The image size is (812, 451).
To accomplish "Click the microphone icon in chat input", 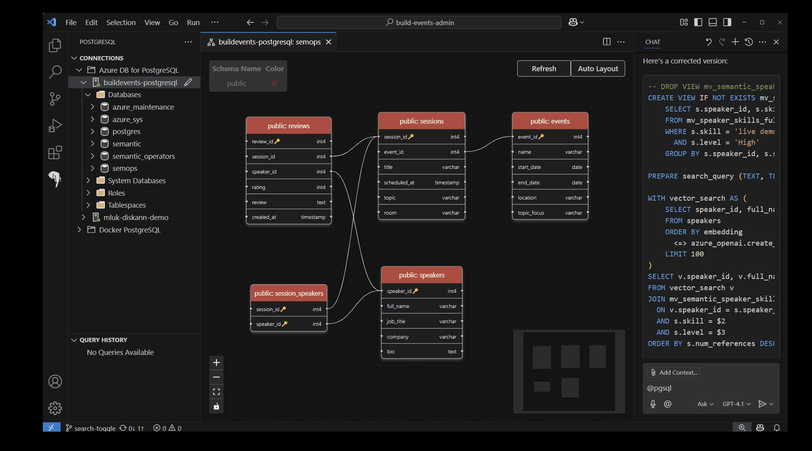I will (x=653, y=404).
